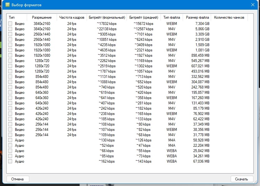Check the 1280x720 M4V 493,016 MB row
Image resolution: width=260 pixels, height=186 pixels.
point(10,71)
